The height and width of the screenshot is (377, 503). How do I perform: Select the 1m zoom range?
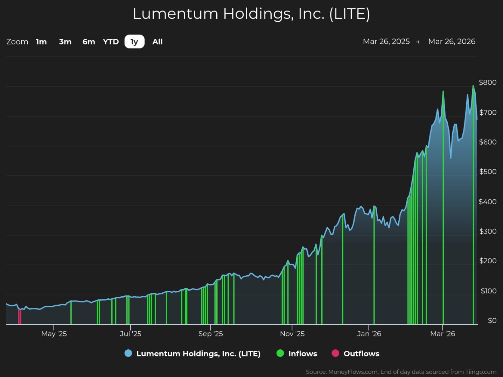[x=41, y=42]
